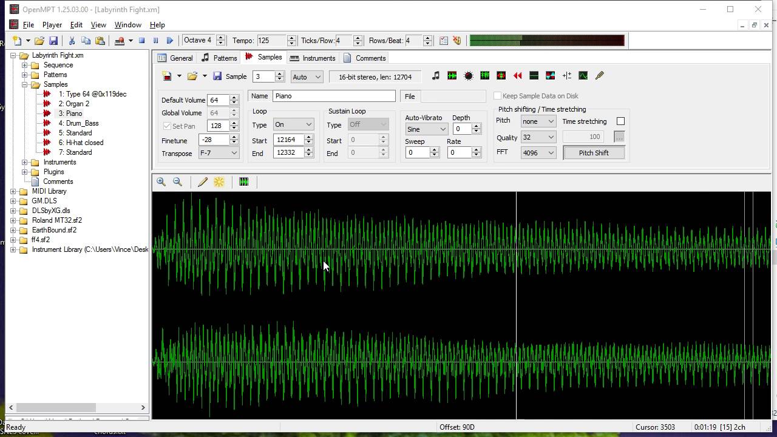Click the green waveform icon with vertical bars

click(484, 76)
